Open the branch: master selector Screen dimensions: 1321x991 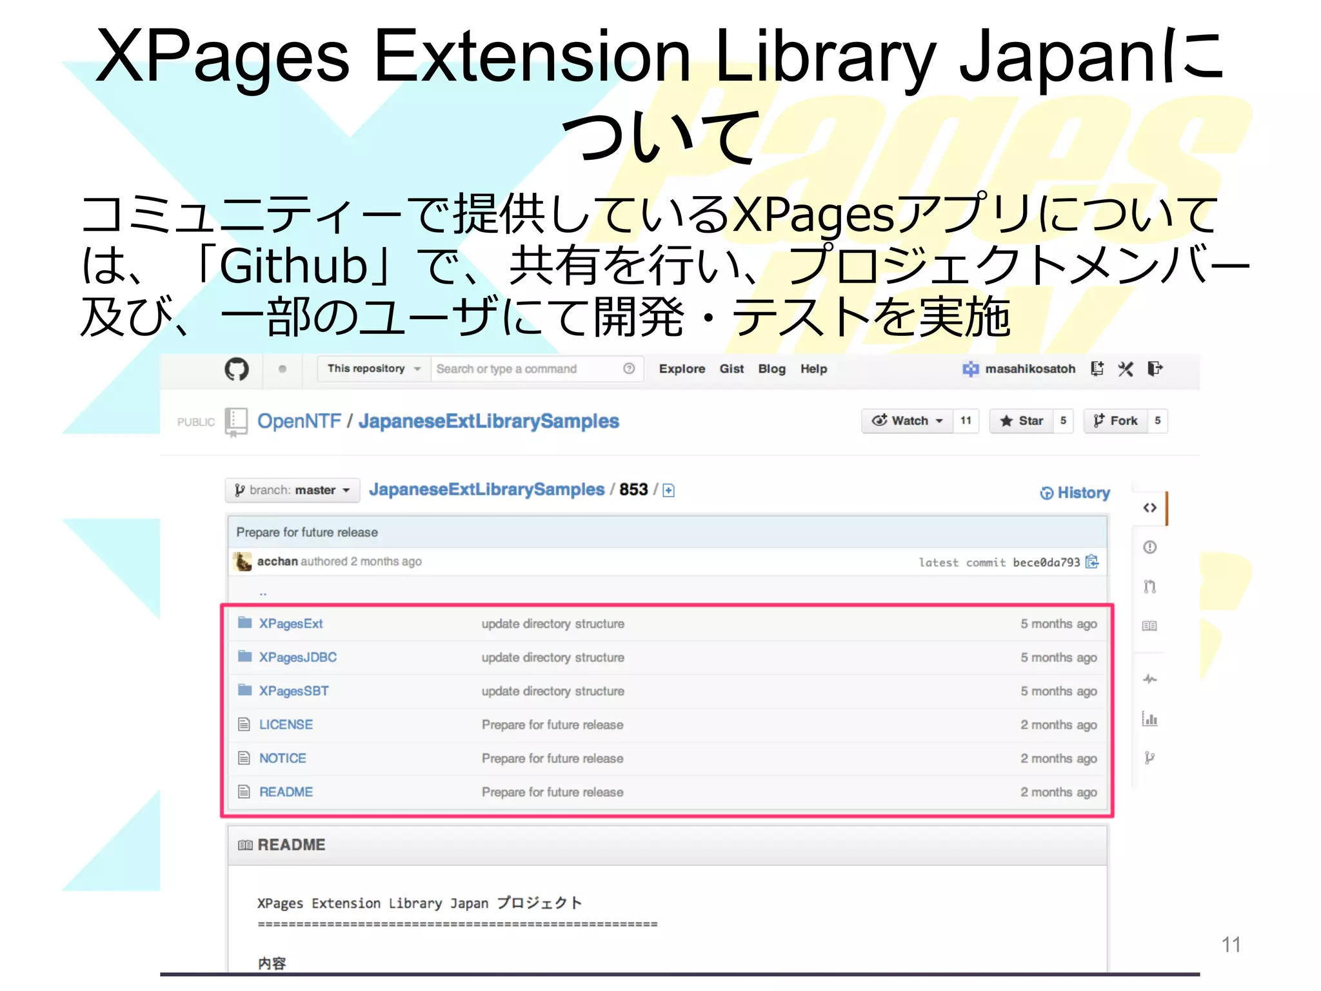pyautogui.click(x=292, y=491)
